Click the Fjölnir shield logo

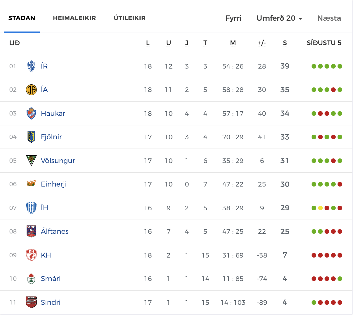(x=31, y=137)
